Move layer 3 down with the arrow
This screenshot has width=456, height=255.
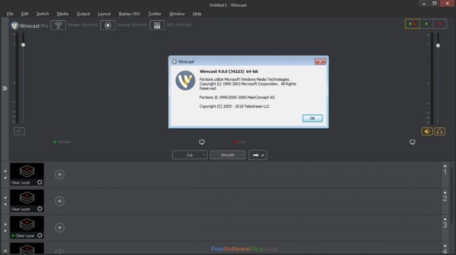point(5,231)
